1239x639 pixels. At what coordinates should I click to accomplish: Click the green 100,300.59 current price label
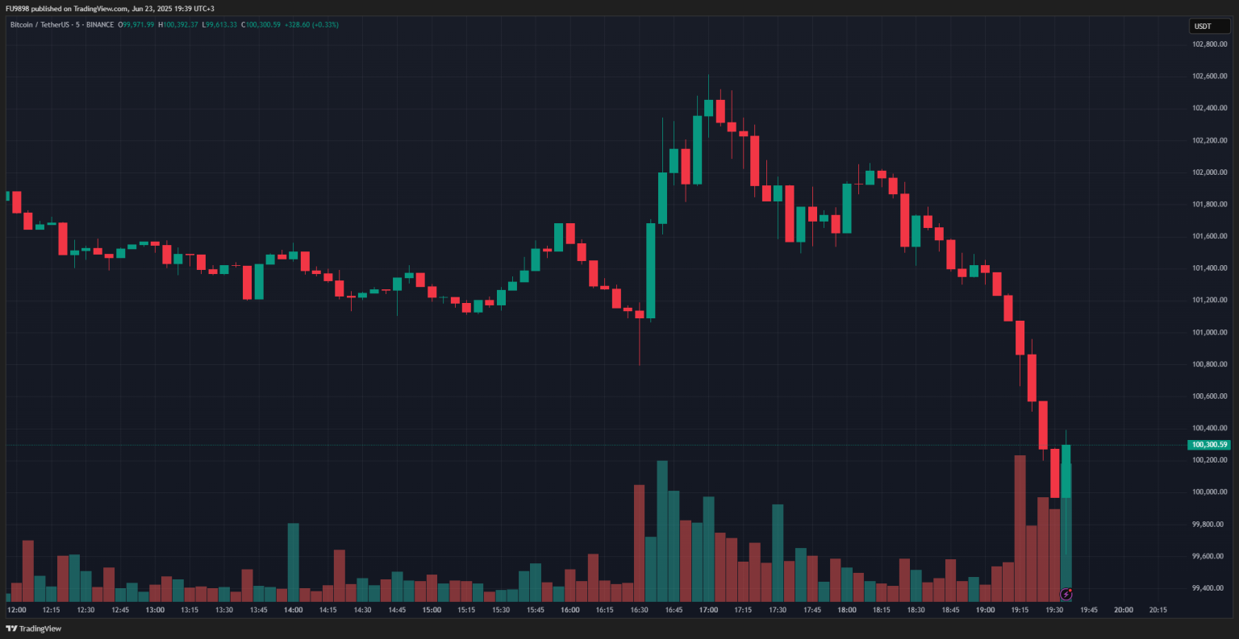[1208, 445]
